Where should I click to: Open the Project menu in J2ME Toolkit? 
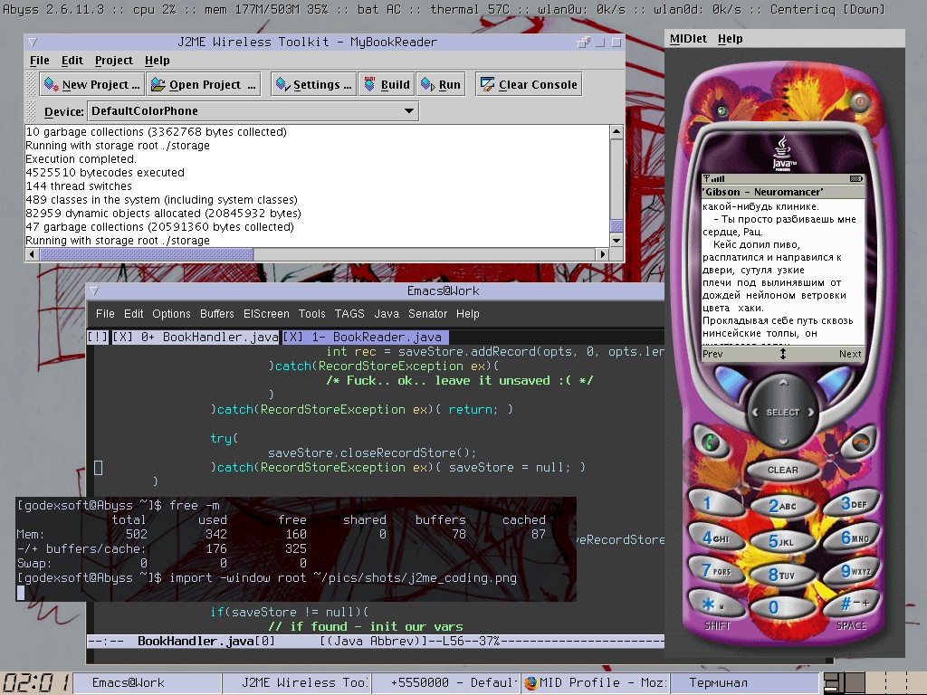113,61
